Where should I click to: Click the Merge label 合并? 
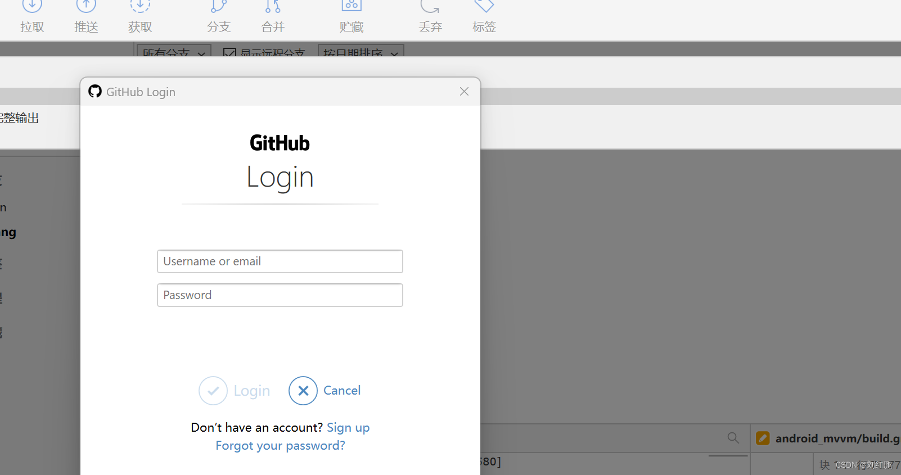coord(273,27)
